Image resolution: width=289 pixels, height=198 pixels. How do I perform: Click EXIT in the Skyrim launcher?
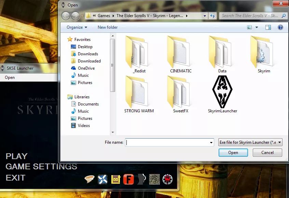coord(15,178)
